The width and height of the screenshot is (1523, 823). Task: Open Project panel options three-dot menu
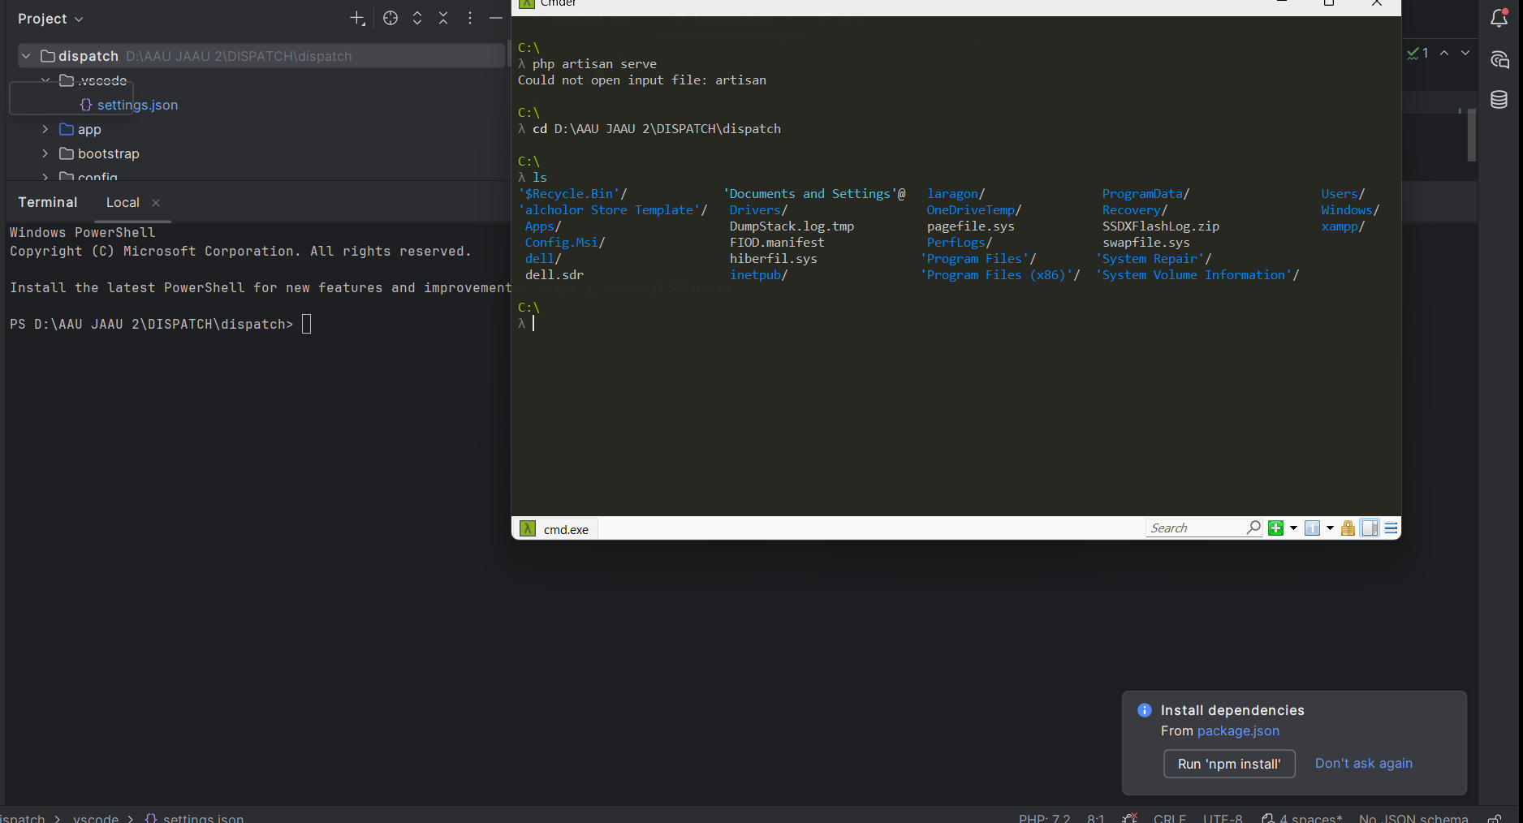pos(470,19)
